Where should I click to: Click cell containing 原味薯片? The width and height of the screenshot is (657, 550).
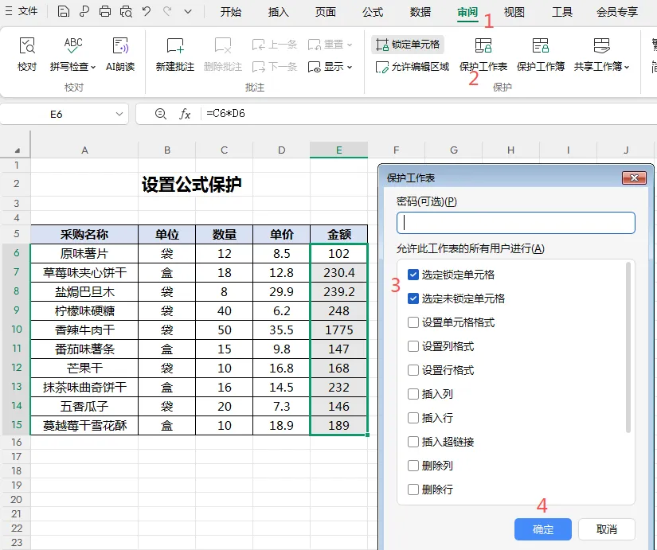[84, 253]
